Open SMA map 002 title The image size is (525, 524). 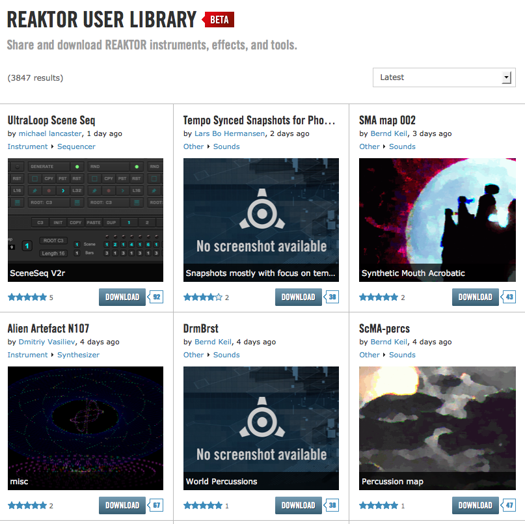click(387, 120)
